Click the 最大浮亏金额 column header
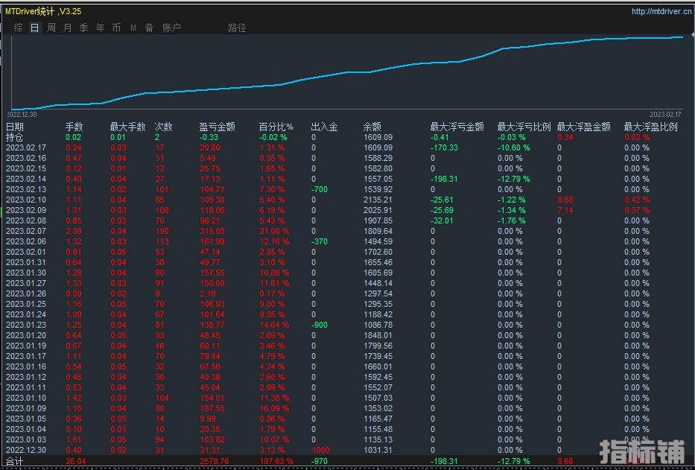 coord(457,127)
